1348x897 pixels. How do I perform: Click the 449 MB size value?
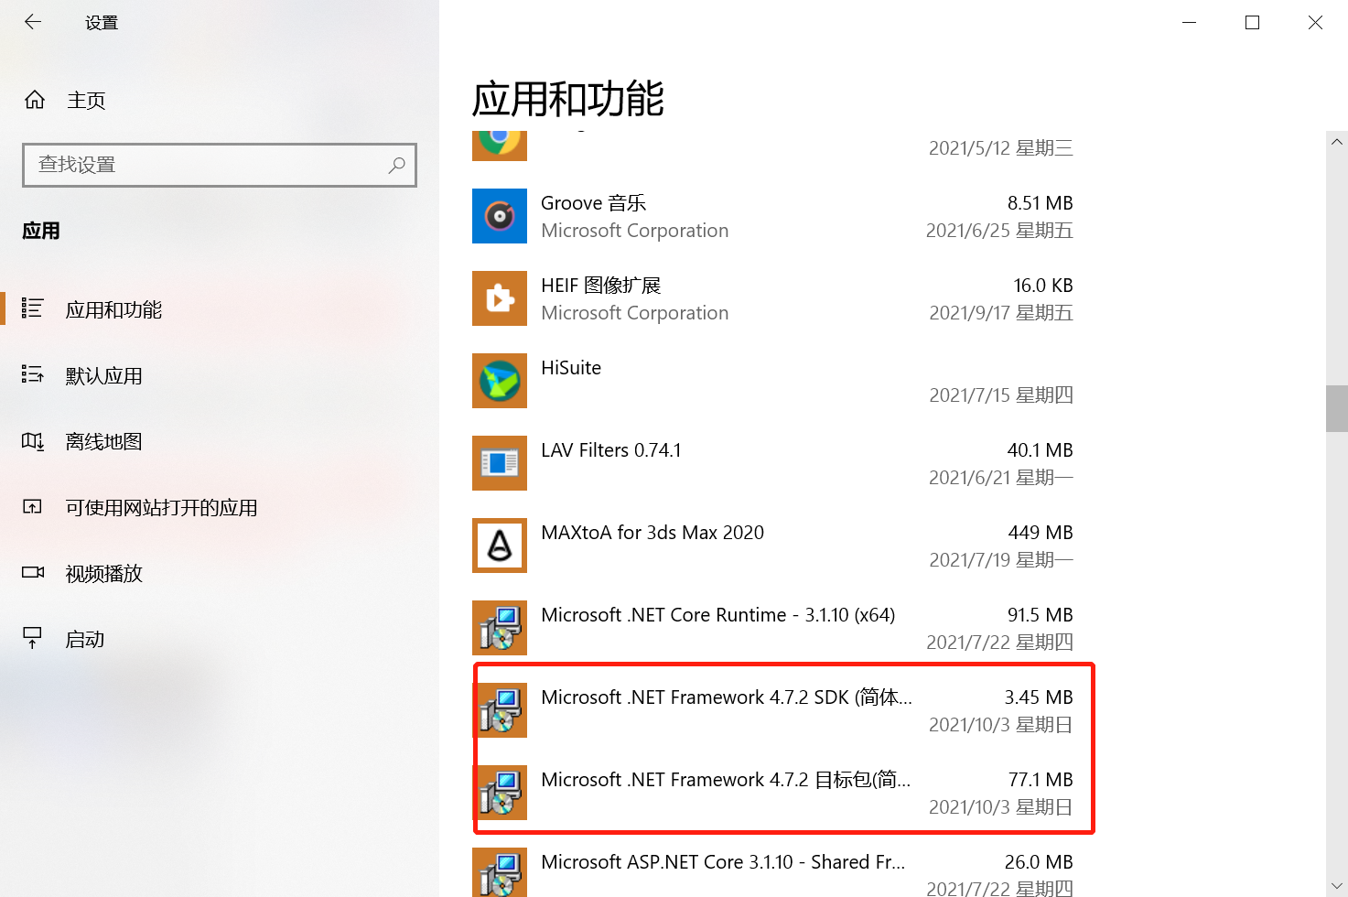coord(1041,533)
